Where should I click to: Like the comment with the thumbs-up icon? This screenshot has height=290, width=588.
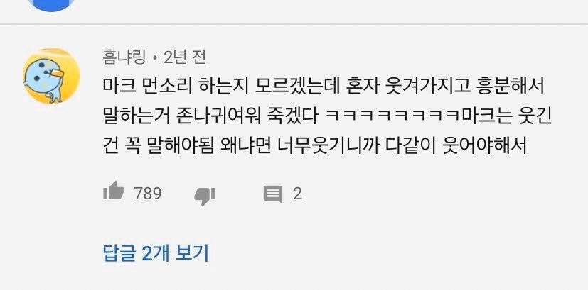[114, 191]
